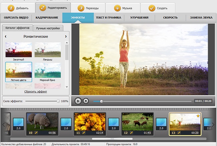Select the transition between clips 10 and 11
The width and height of the screenshot is (217, 146).
[x=66, y=123]
